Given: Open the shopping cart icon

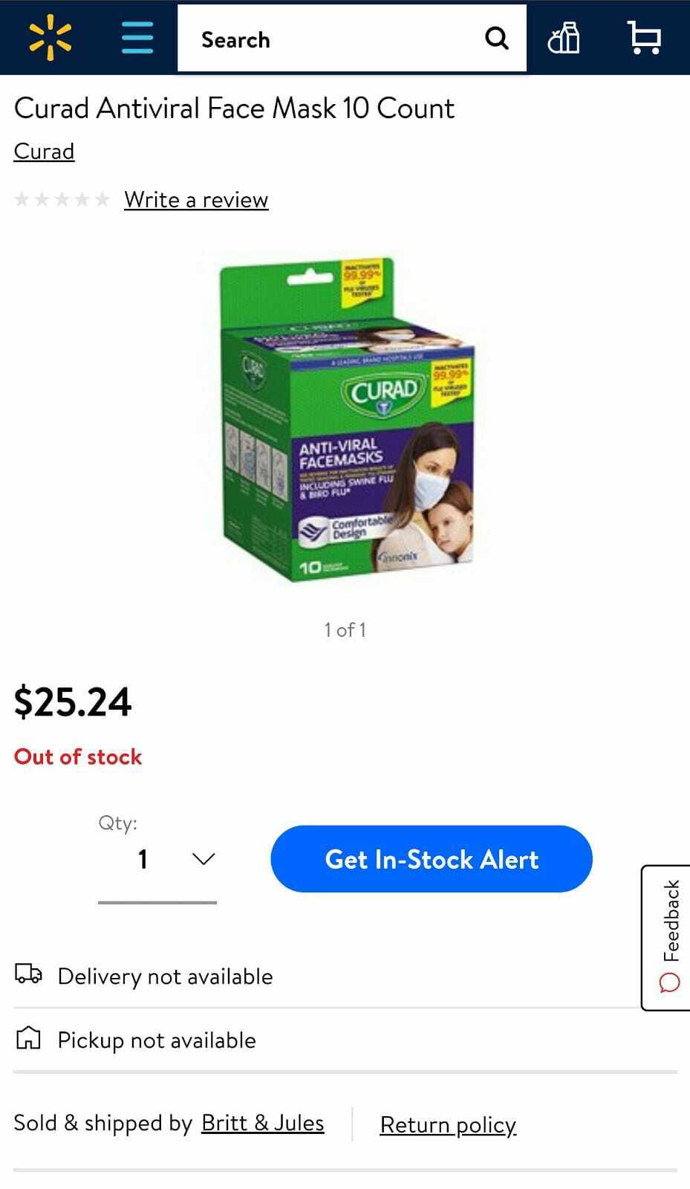Looking at the screenshot, I should (644, 38).
